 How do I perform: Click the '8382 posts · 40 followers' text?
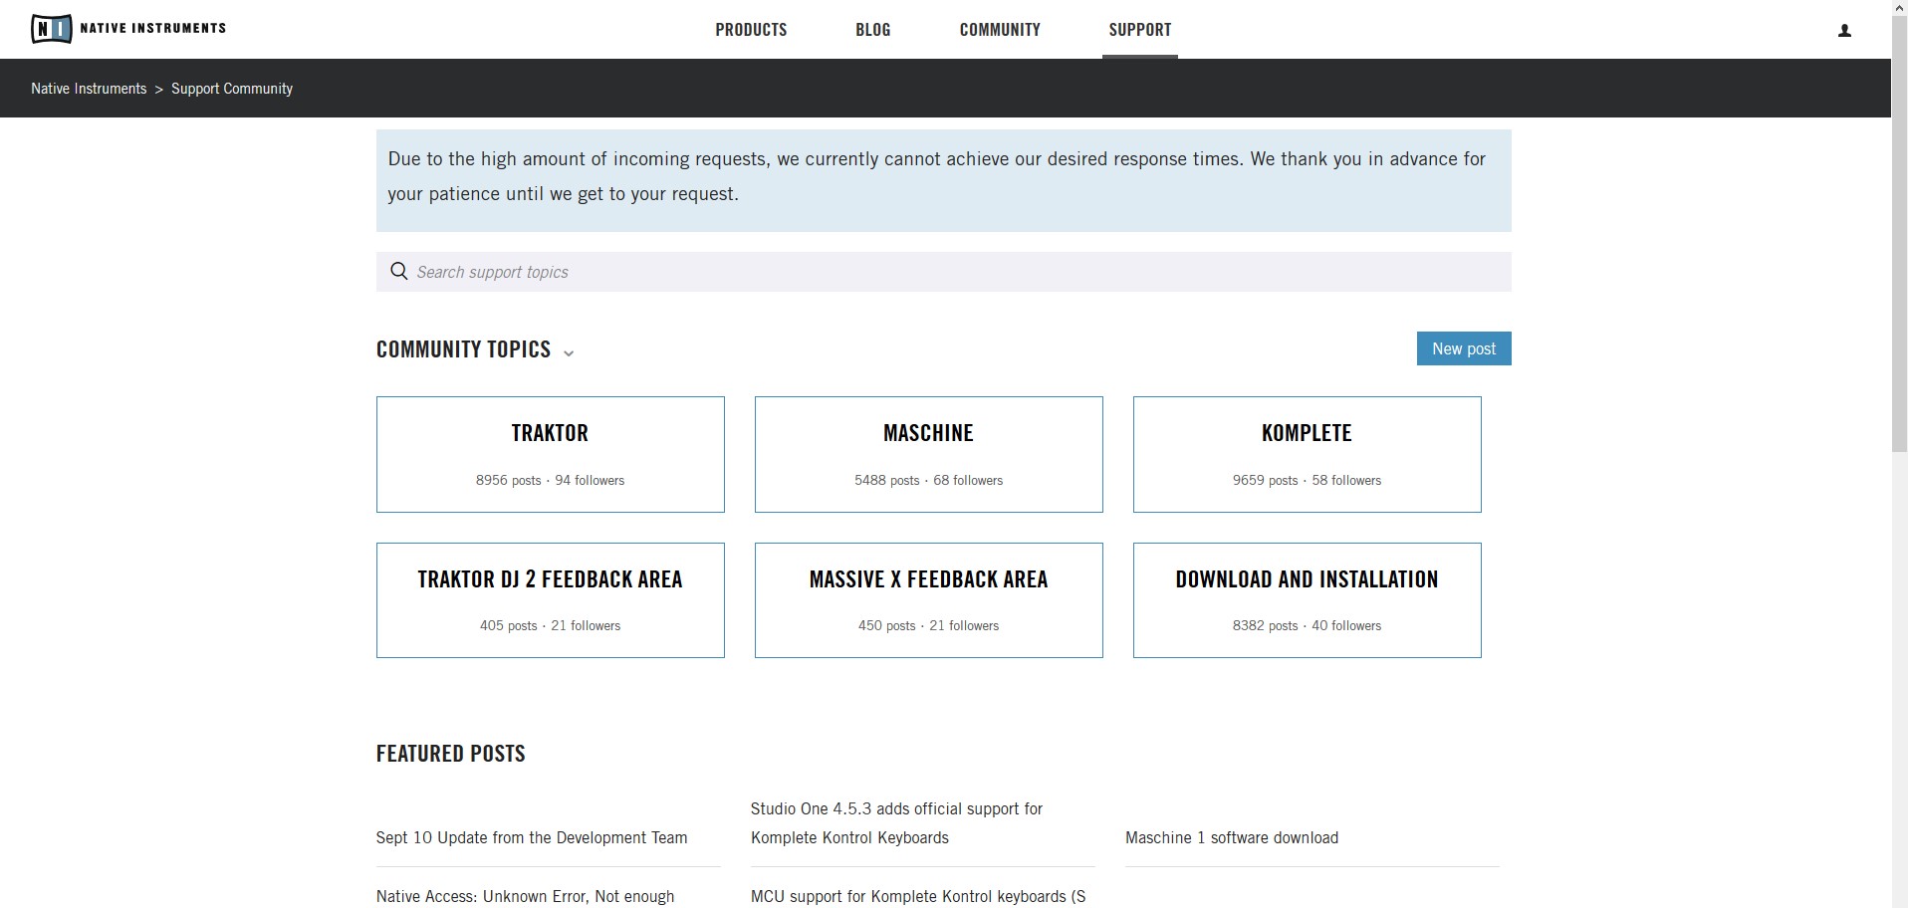click(x=1307, y=625)
